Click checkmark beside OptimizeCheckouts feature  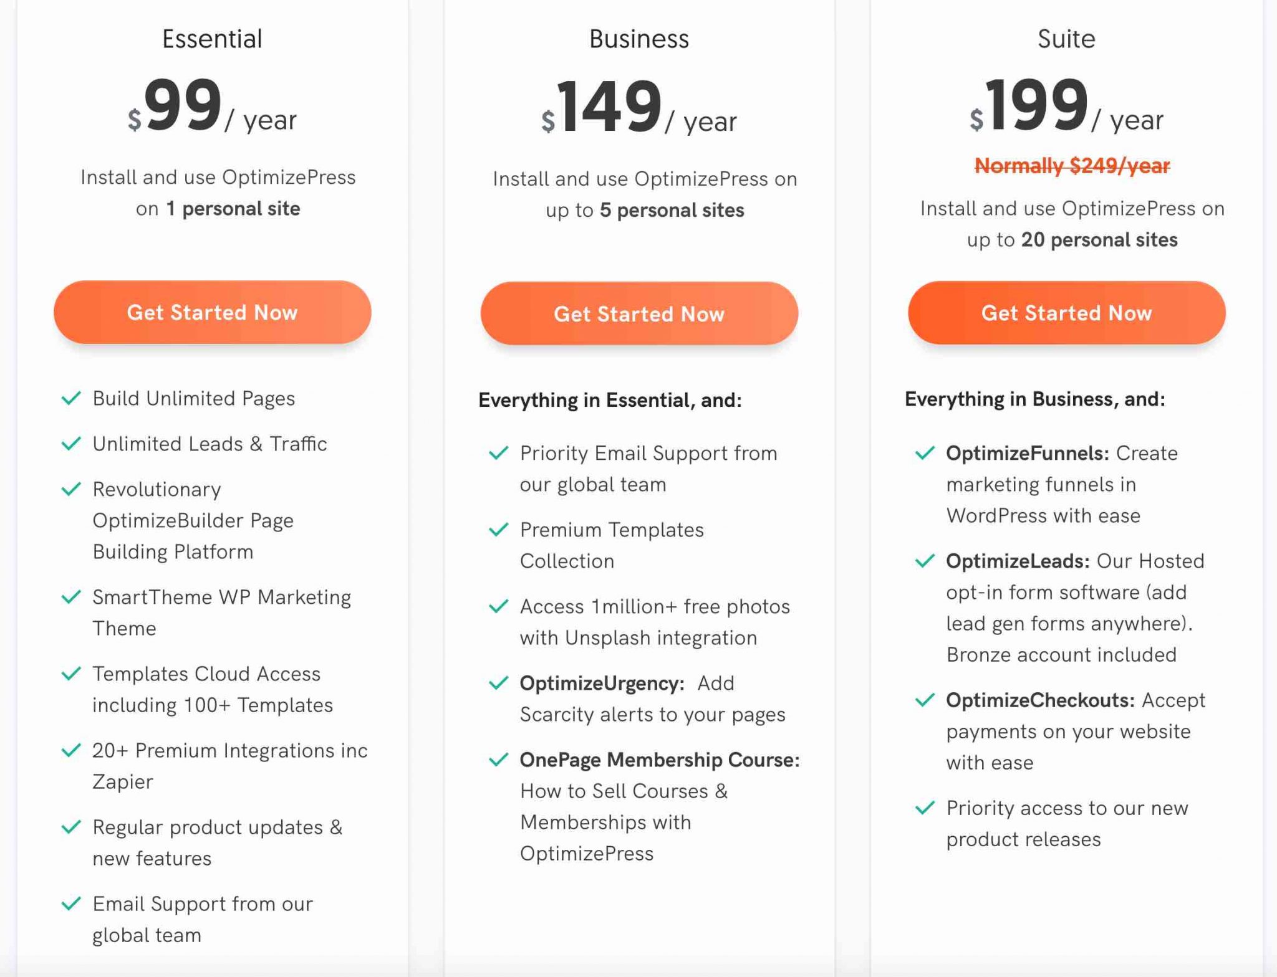925,700
